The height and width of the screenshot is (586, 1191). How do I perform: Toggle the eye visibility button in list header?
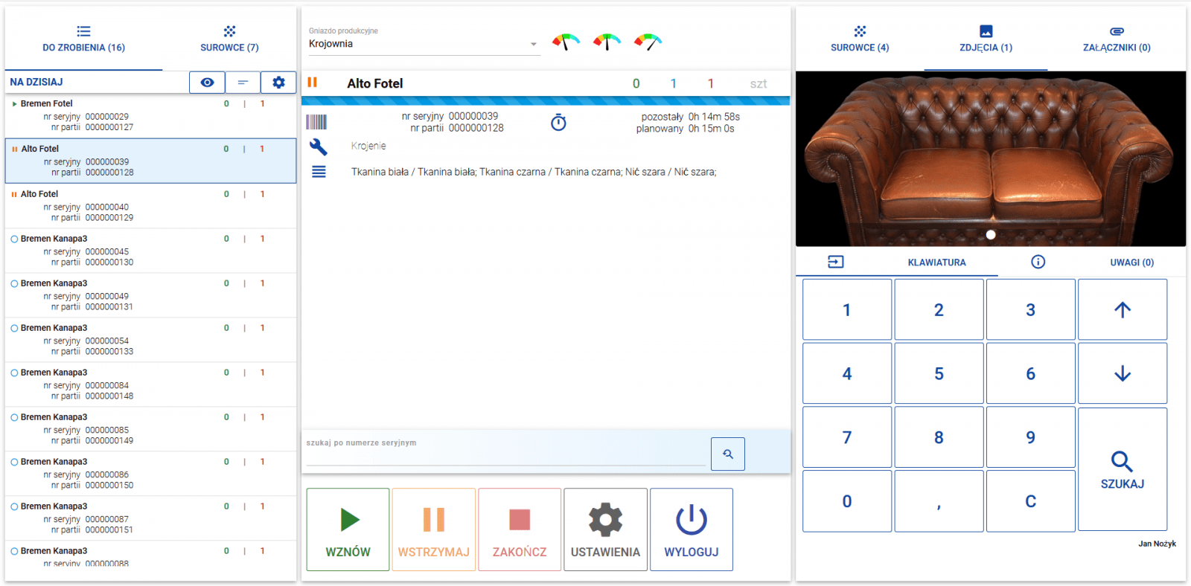[207, 83]
